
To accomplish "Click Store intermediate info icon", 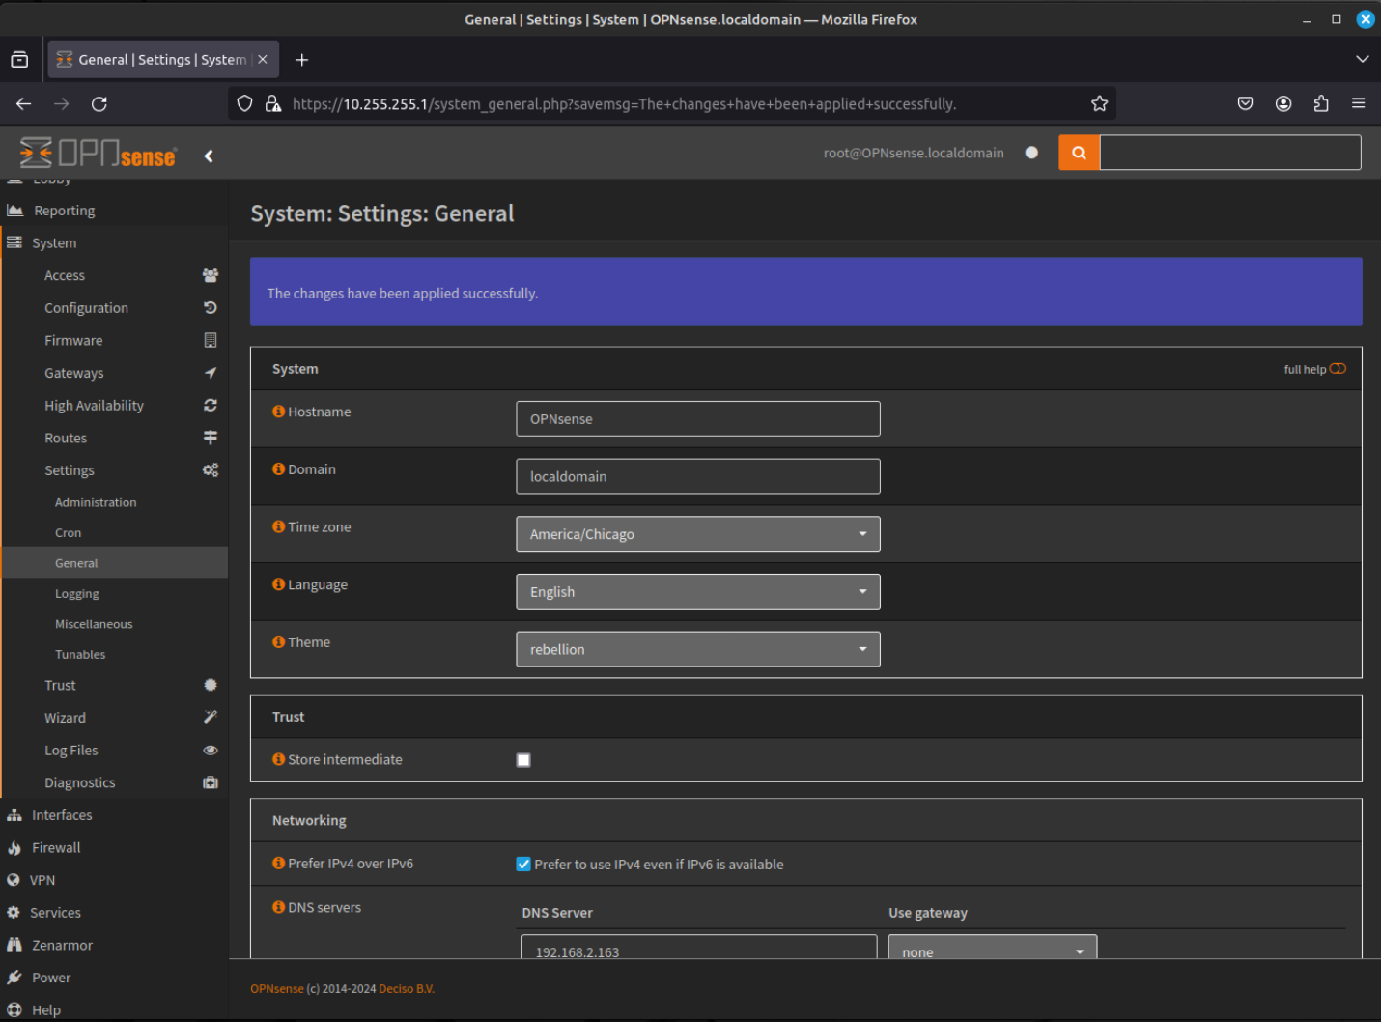I will 279,759.
